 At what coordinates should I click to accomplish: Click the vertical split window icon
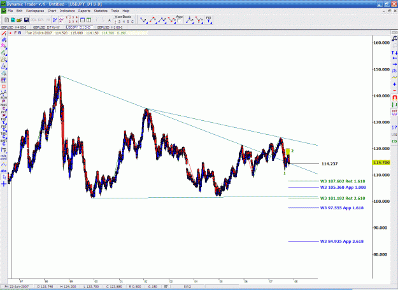click(x=89, y=20)
